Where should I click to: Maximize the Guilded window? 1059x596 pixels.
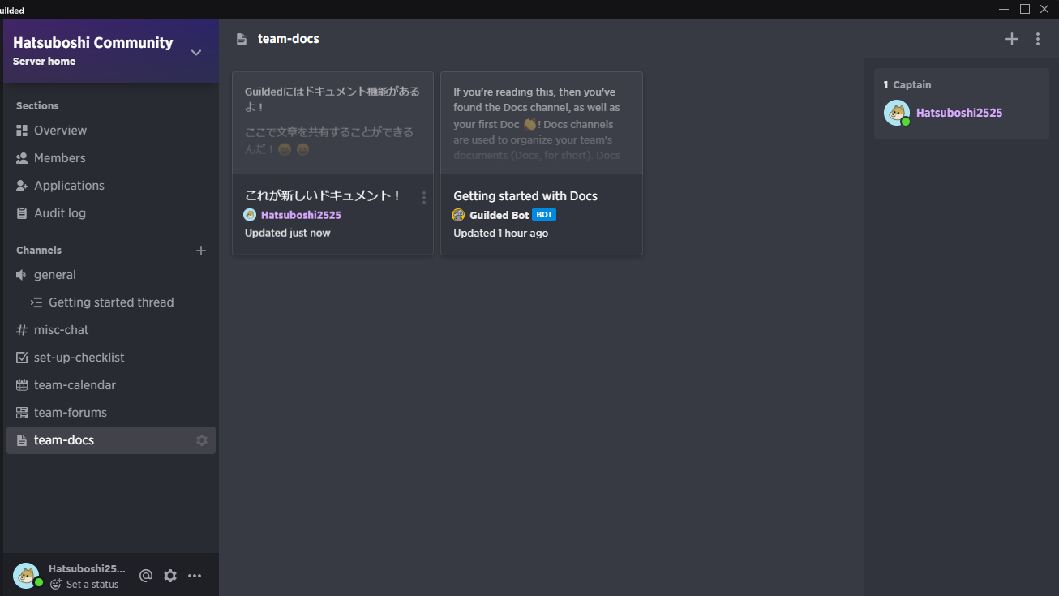tap(1025, 9)
